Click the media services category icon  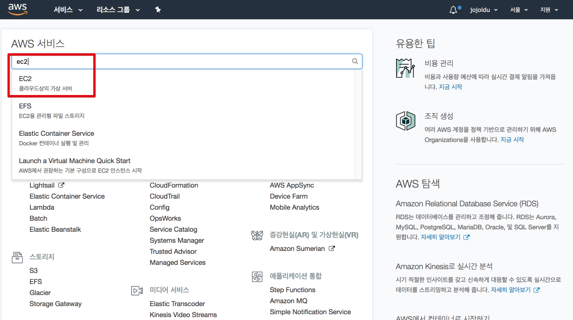point(137,290)
